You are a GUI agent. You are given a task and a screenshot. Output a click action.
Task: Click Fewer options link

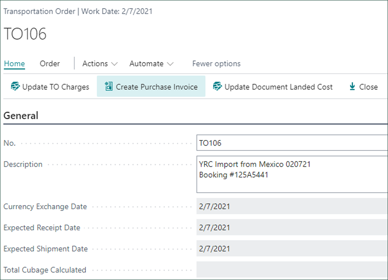pos(216,64)
